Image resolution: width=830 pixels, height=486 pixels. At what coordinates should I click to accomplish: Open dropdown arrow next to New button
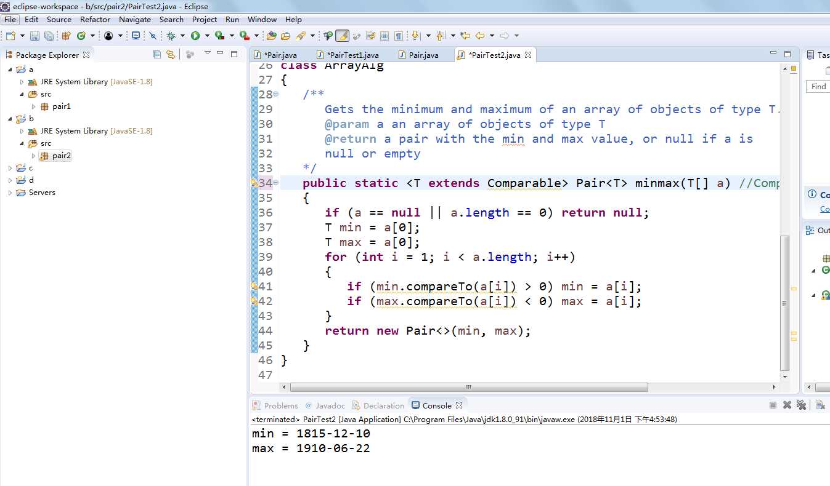22,36
